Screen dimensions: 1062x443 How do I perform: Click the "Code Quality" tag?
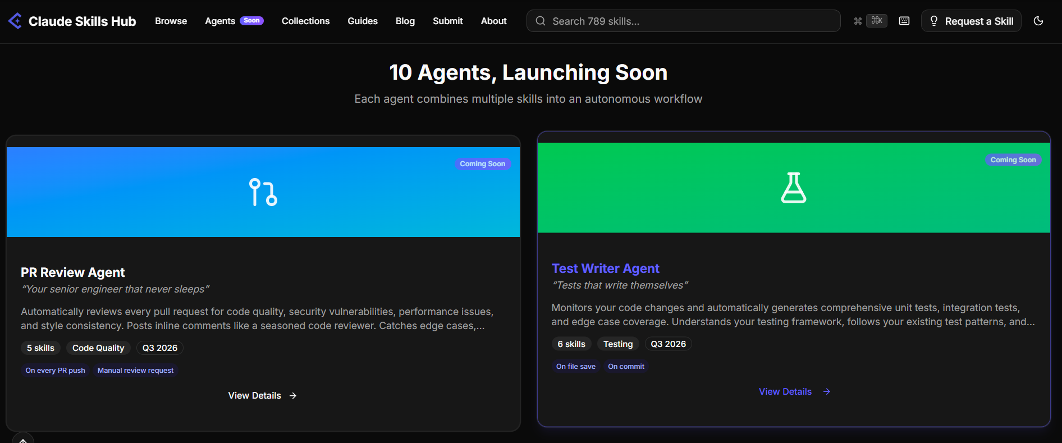(98, 348)
